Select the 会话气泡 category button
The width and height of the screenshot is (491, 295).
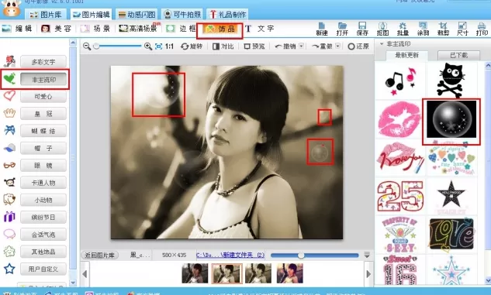[x=43, y=234]
